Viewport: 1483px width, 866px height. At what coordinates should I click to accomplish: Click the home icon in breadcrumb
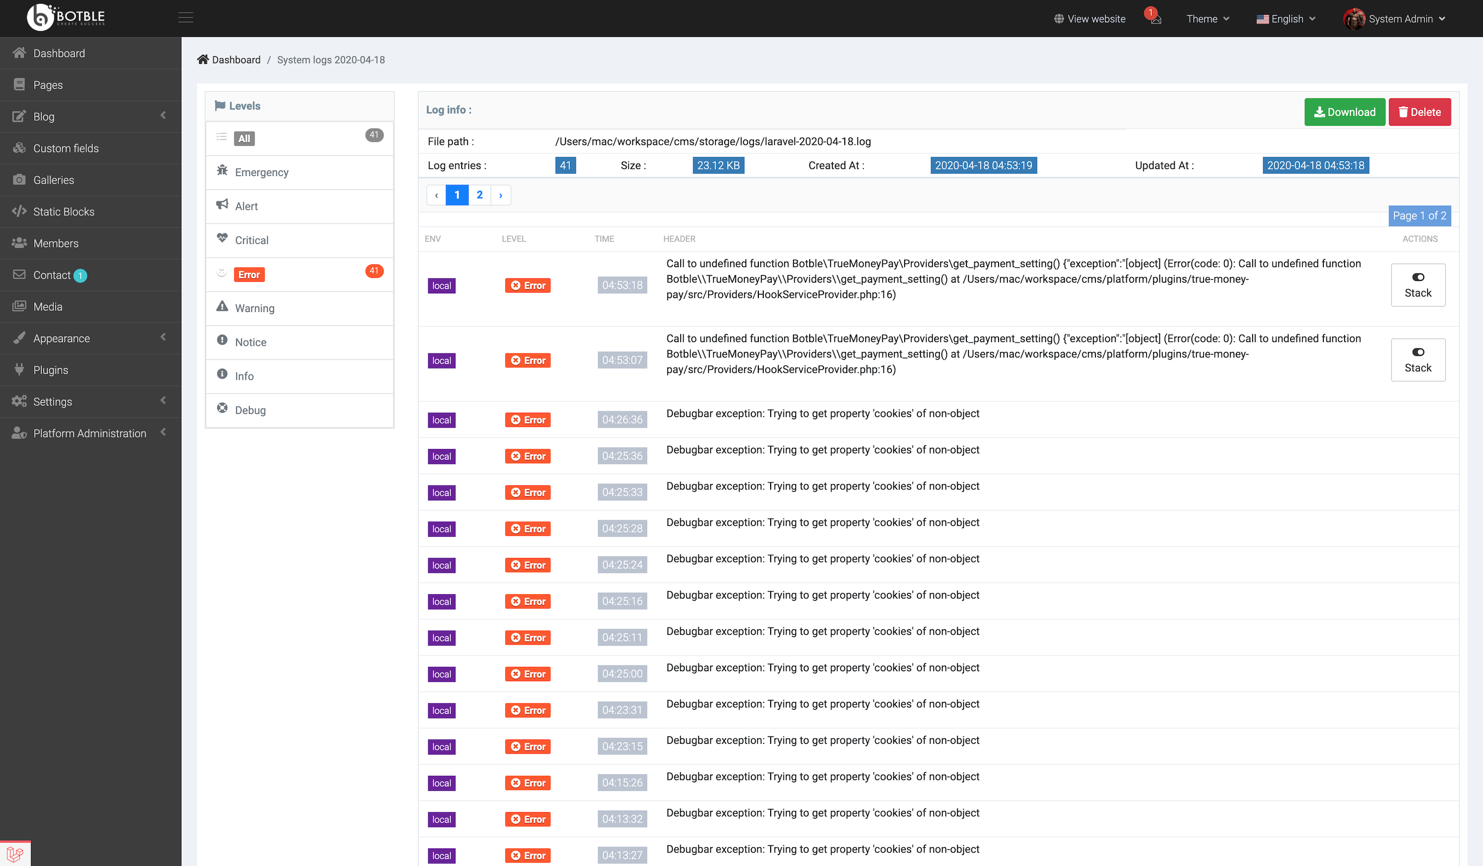(x=203, y=59)
